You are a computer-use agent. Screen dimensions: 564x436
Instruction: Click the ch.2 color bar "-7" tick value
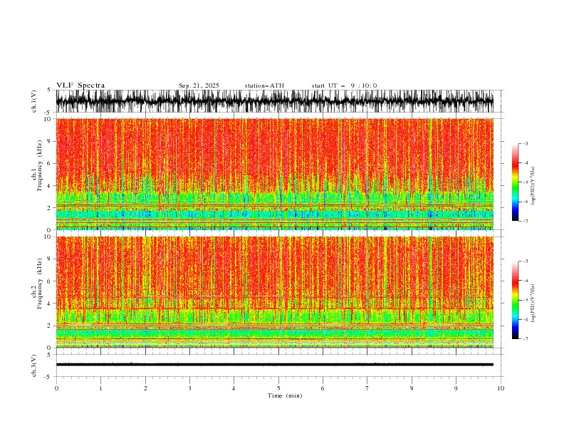(526, 338)
